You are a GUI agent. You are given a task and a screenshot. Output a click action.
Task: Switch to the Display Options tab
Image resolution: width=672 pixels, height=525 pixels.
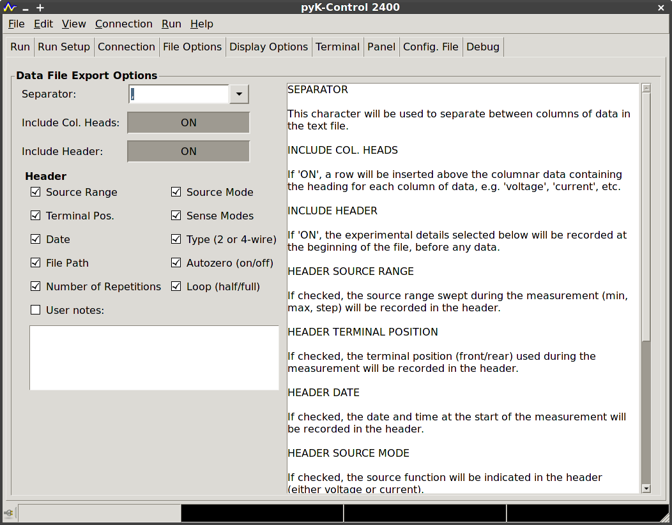pos(269,47)
